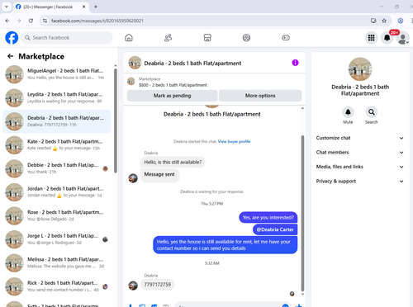Expand the Chat members section
The height and width of the screenshot is (307, 413).
tap(360, 152)
